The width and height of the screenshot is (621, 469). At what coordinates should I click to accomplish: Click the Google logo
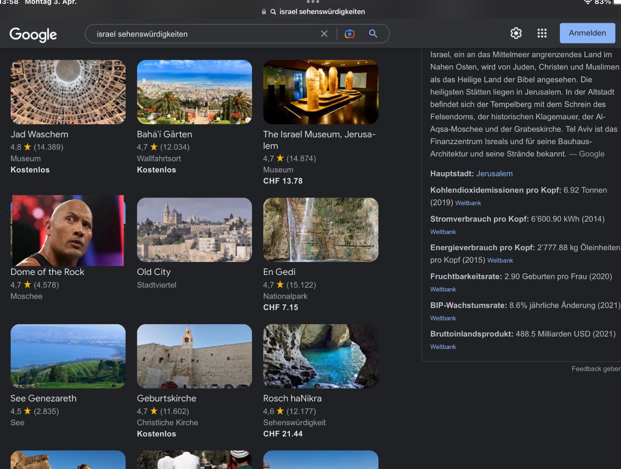pyautogui.click(x=33, y=35)
